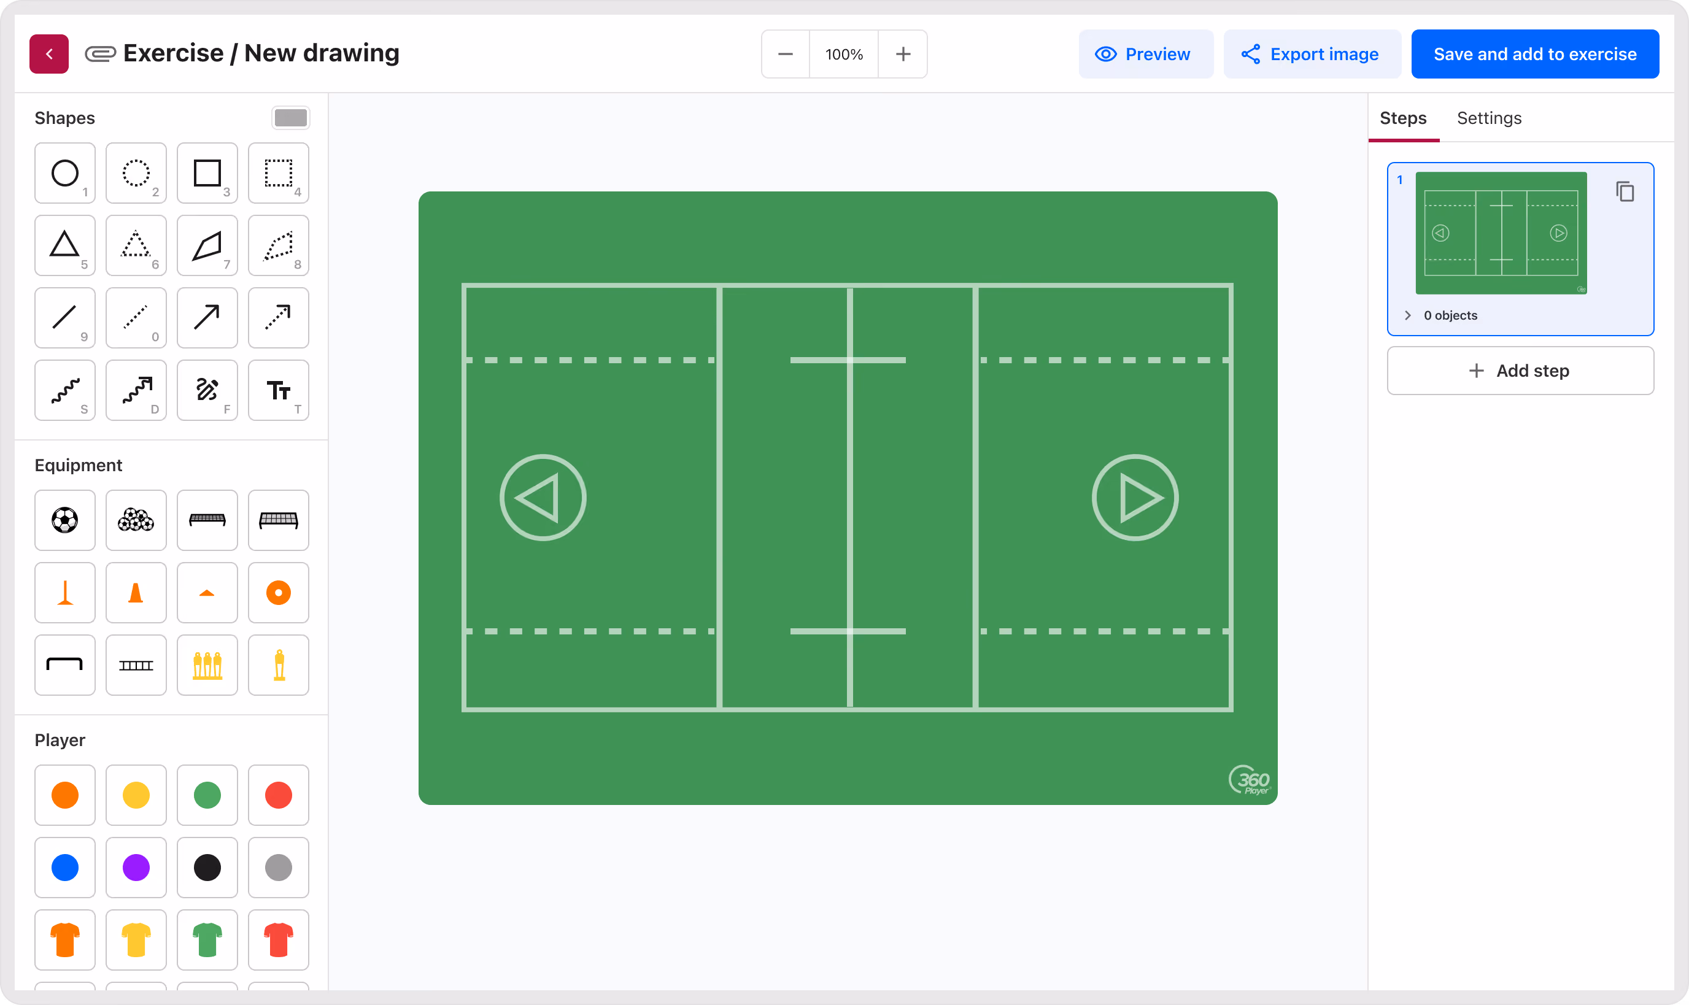Add the yellow mannequin wall
The width and height of the screenshot is (1689, 1005).
207,665
